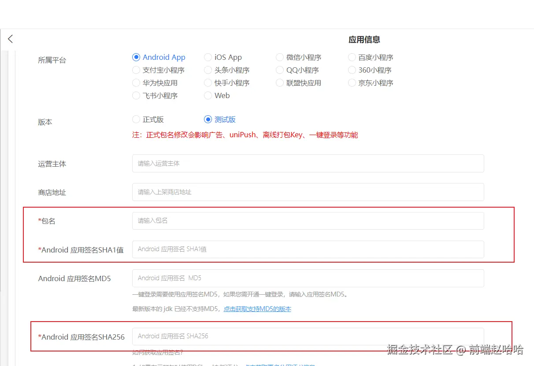Click the 商店地址 input field
534x366 pixels.
308,192
